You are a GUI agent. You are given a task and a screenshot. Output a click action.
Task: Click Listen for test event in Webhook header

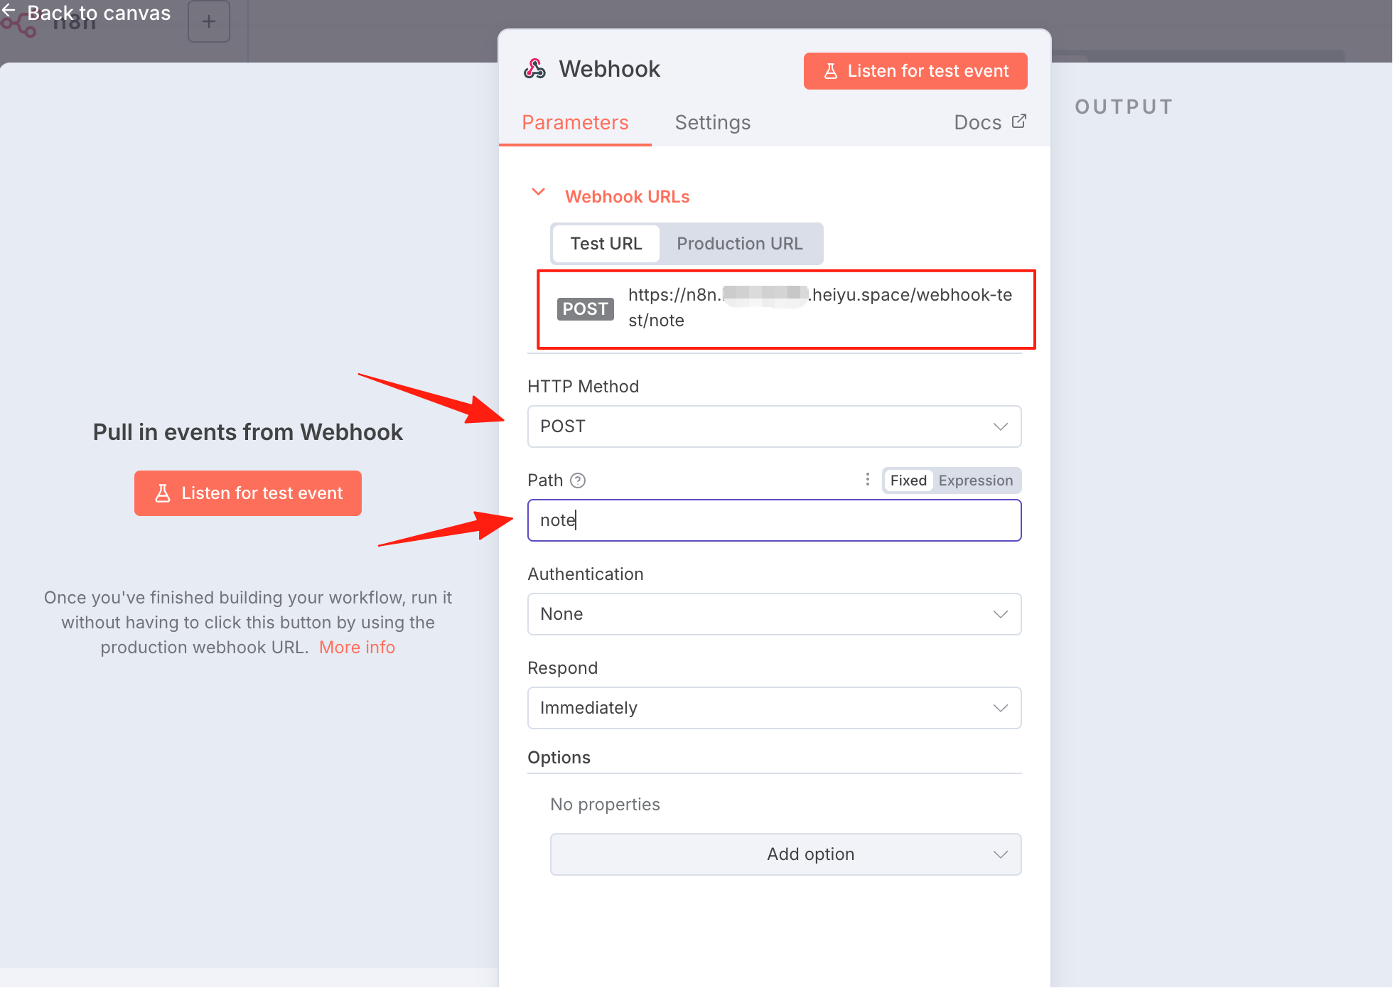(915, 71)
